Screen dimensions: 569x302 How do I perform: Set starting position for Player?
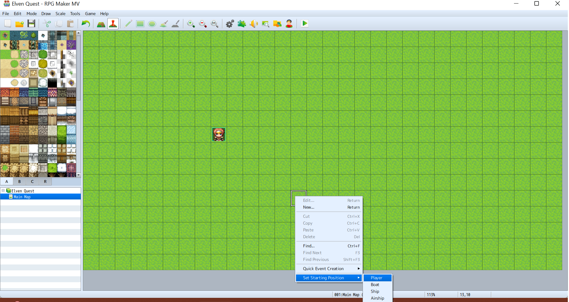378,278
